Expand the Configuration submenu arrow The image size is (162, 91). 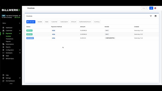point(20,50)
